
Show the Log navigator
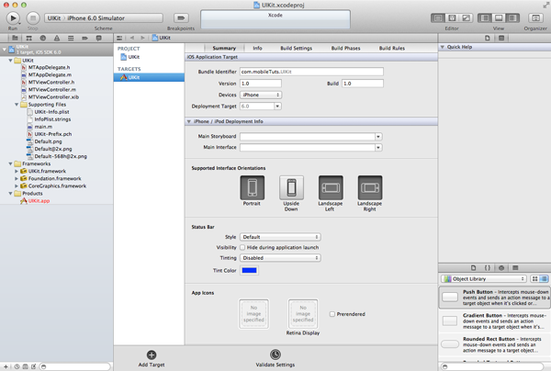click(x=99, y=38)
